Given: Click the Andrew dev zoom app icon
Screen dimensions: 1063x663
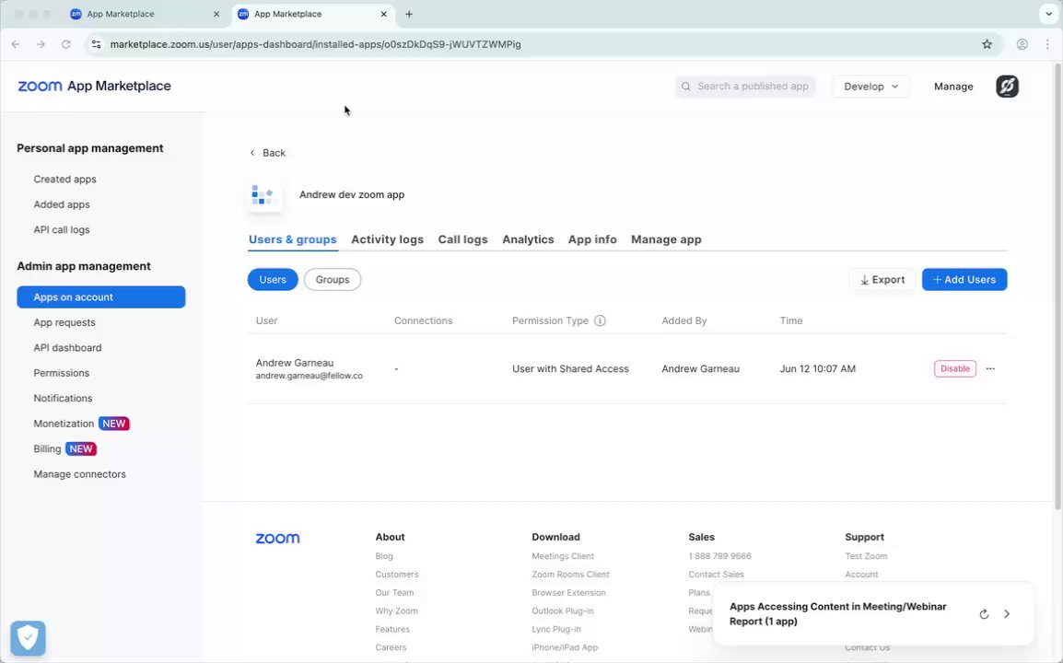Looking at the screenshot, I should (x=263, y=195).
